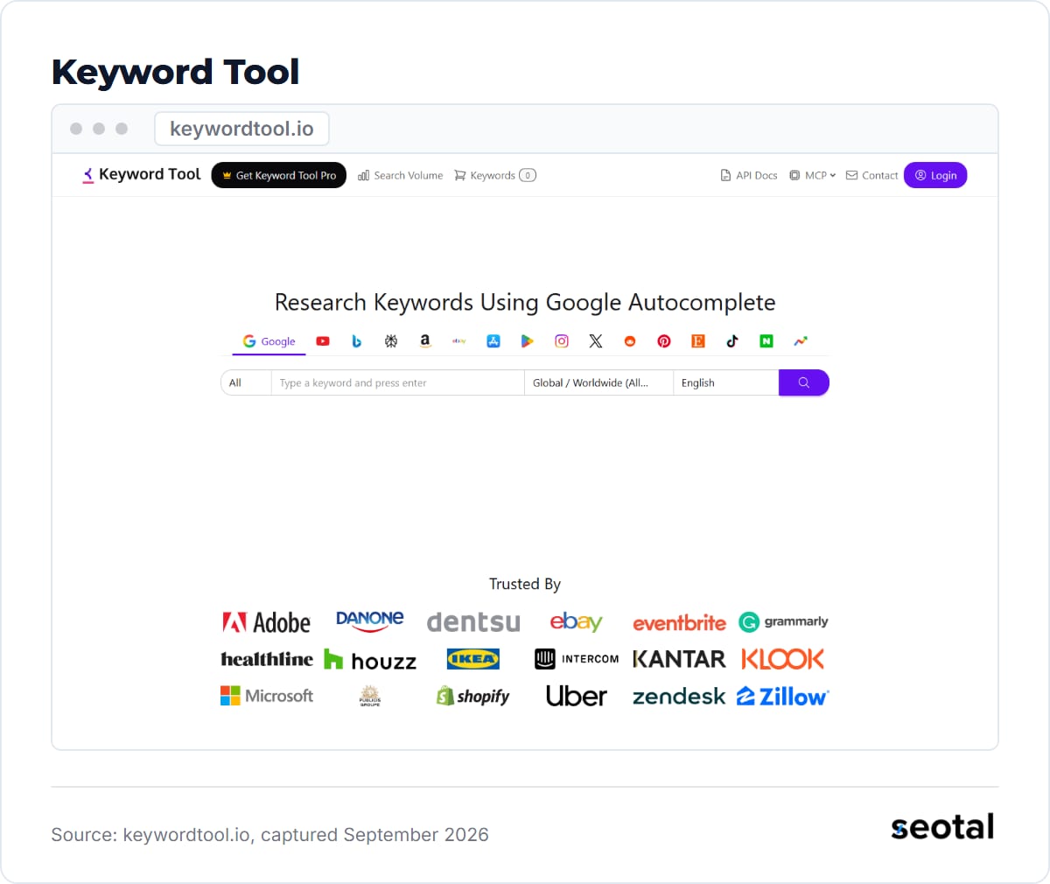Switch to the Instagram keyword tab
This screenshot has width=1050, height=884.
coord(562,341)
